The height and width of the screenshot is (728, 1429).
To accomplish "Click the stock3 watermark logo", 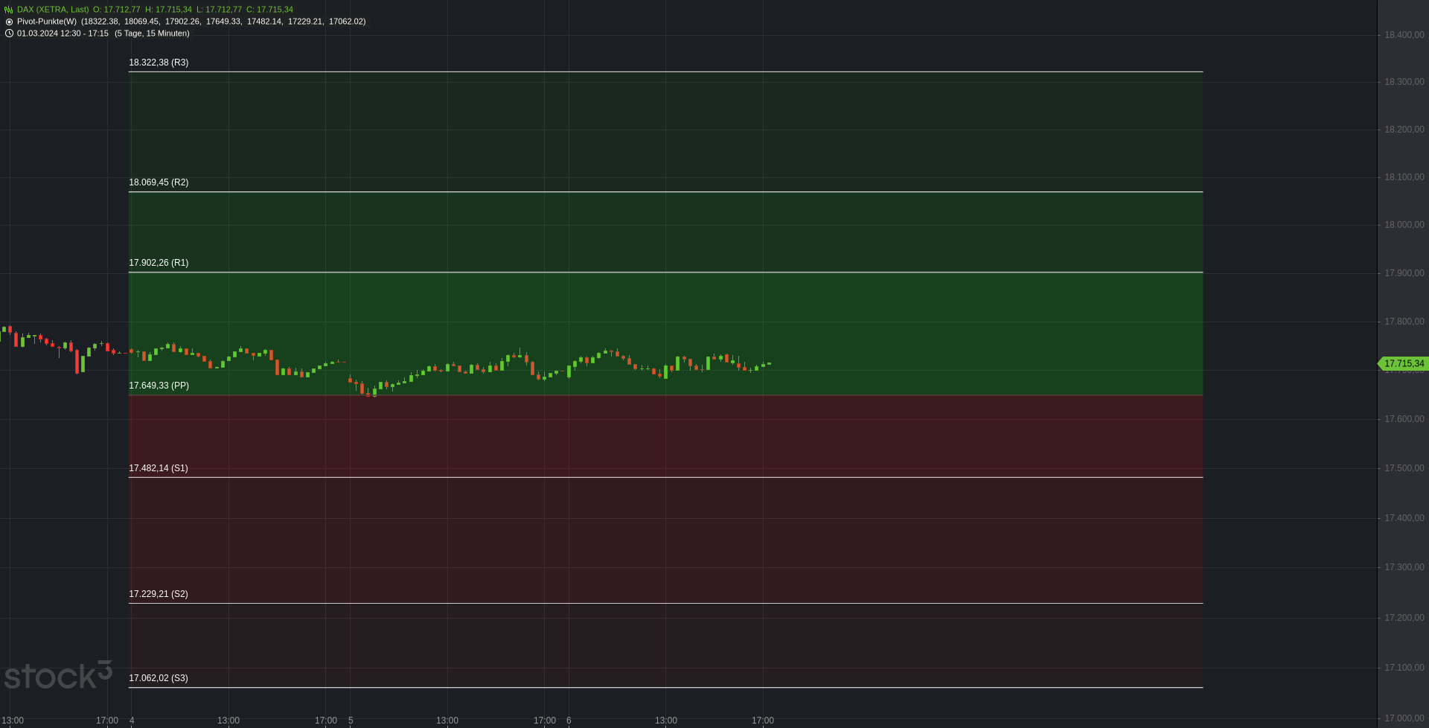I will click(58, 675).
